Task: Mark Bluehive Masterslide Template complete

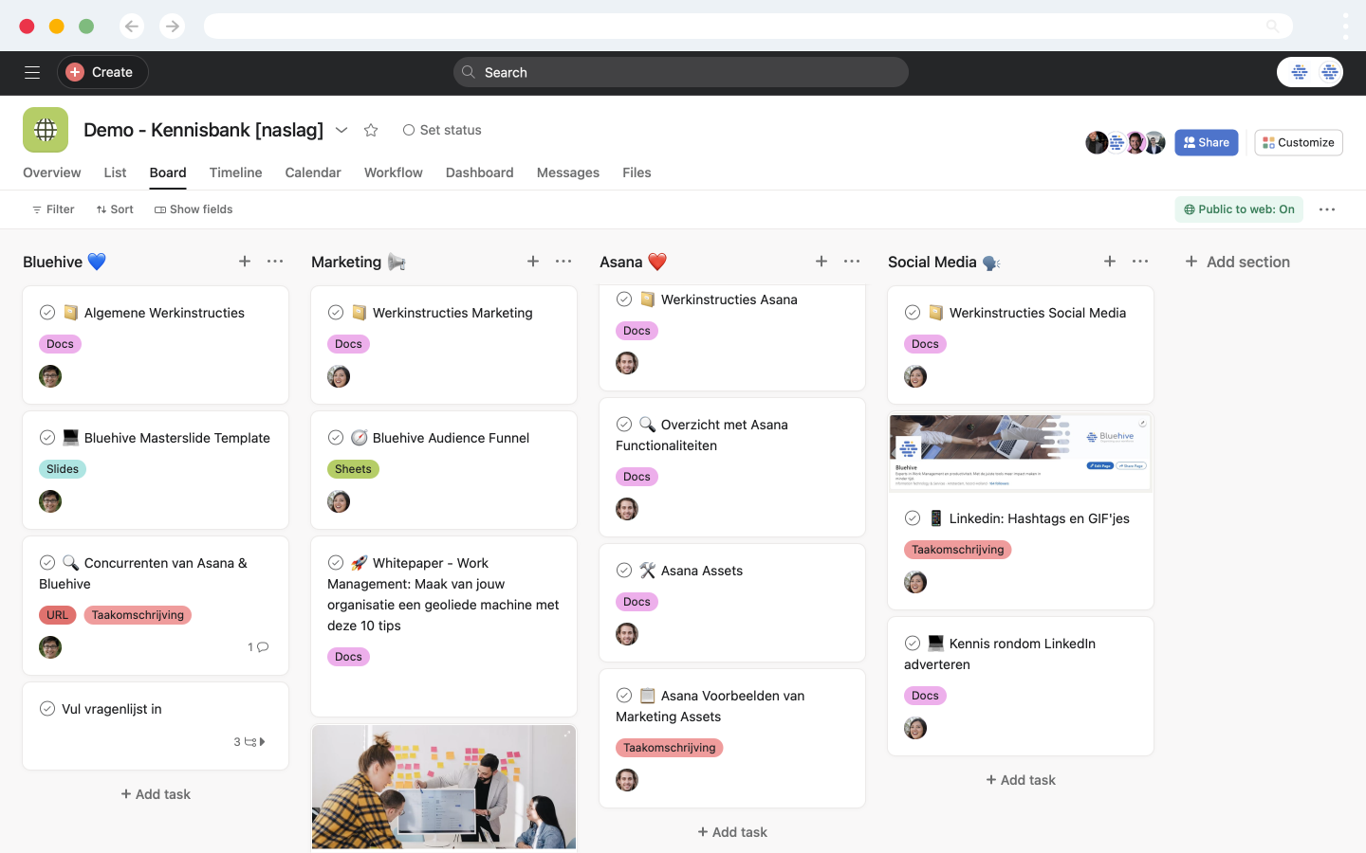Action: 47,438
